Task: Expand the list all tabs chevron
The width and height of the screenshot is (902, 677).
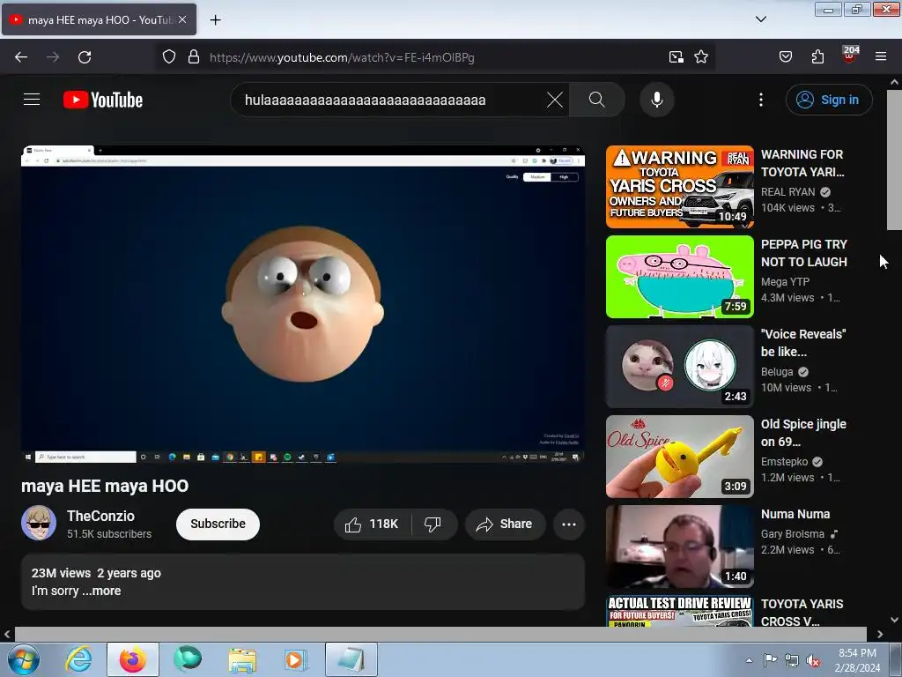Action: click(761, 19)
